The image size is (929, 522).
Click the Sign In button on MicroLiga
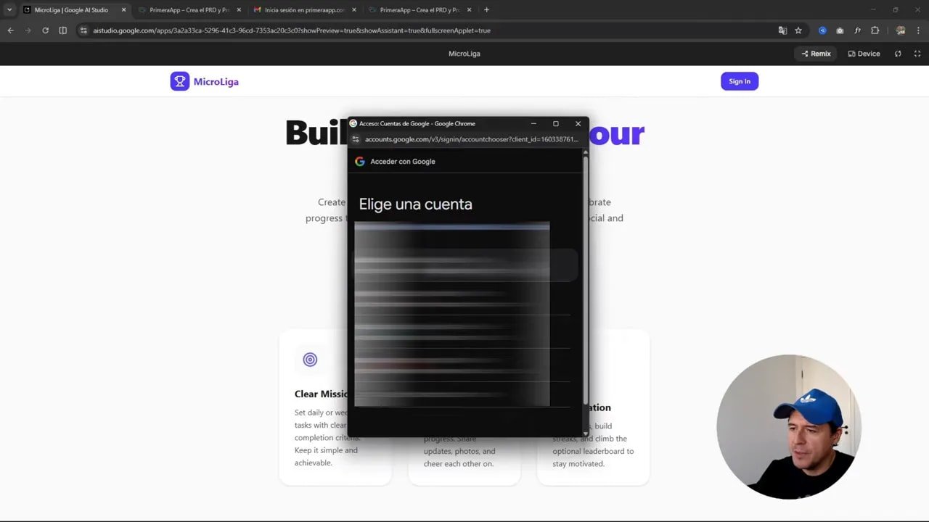(x=740, y=80)
